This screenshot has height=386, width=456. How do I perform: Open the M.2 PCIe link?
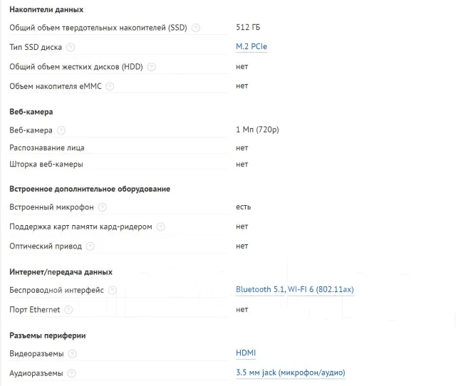(x=252, y=46)
